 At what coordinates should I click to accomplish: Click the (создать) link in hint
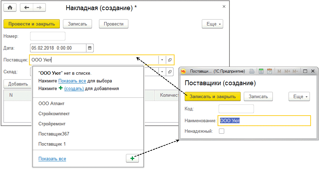coord(74,89)
